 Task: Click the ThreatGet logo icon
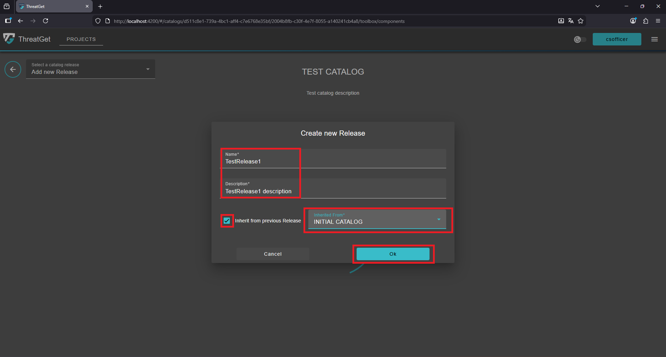coord(9,39)
